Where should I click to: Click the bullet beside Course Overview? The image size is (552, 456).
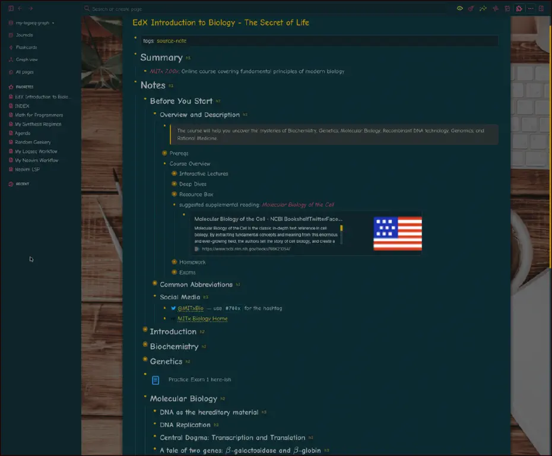(x=164, y=163)
